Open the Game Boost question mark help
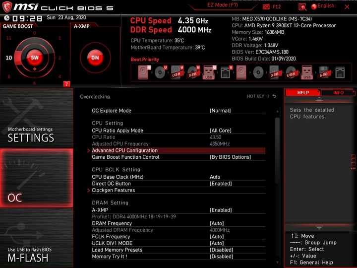Viewport: 357px width, 268px height. [x=66, y=84]
